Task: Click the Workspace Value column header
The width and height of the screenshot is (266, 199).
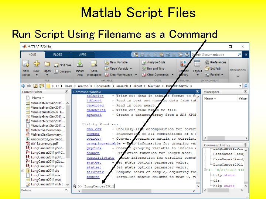Action: [242, 98]
